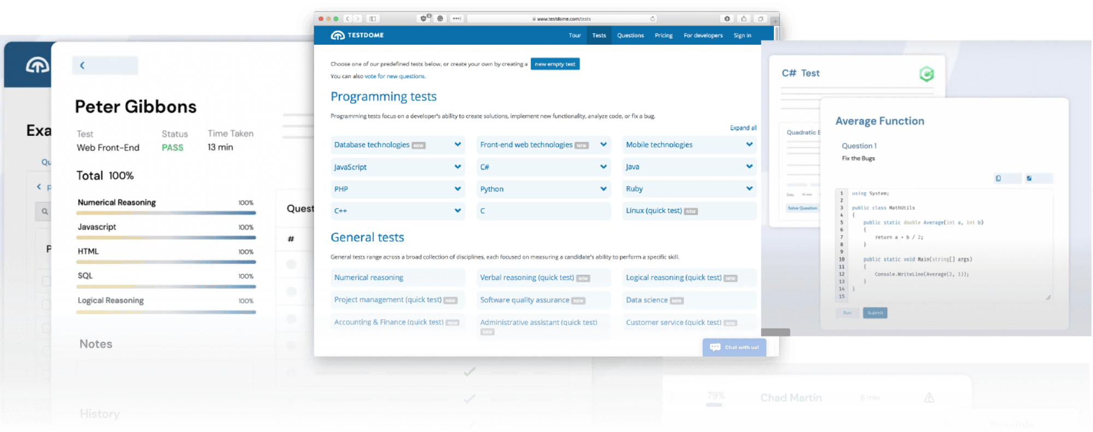Screen dimensions: 1093x432
Task: Click the browser share icon
Action: tap(744, 19)
